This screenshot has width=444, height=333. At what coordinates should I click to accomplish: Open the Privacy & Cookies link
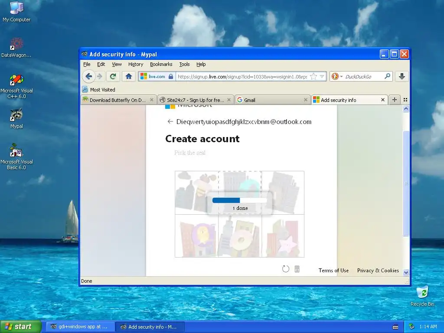(378, 271)
